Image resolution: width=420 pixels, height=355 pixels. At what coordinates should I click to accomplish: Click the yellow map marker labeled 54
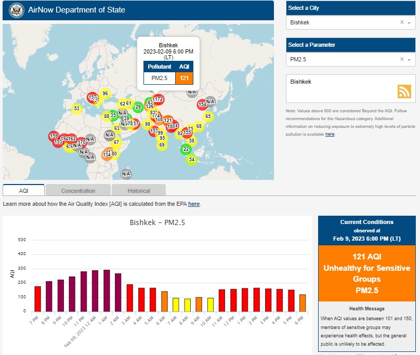click(192, 159)
